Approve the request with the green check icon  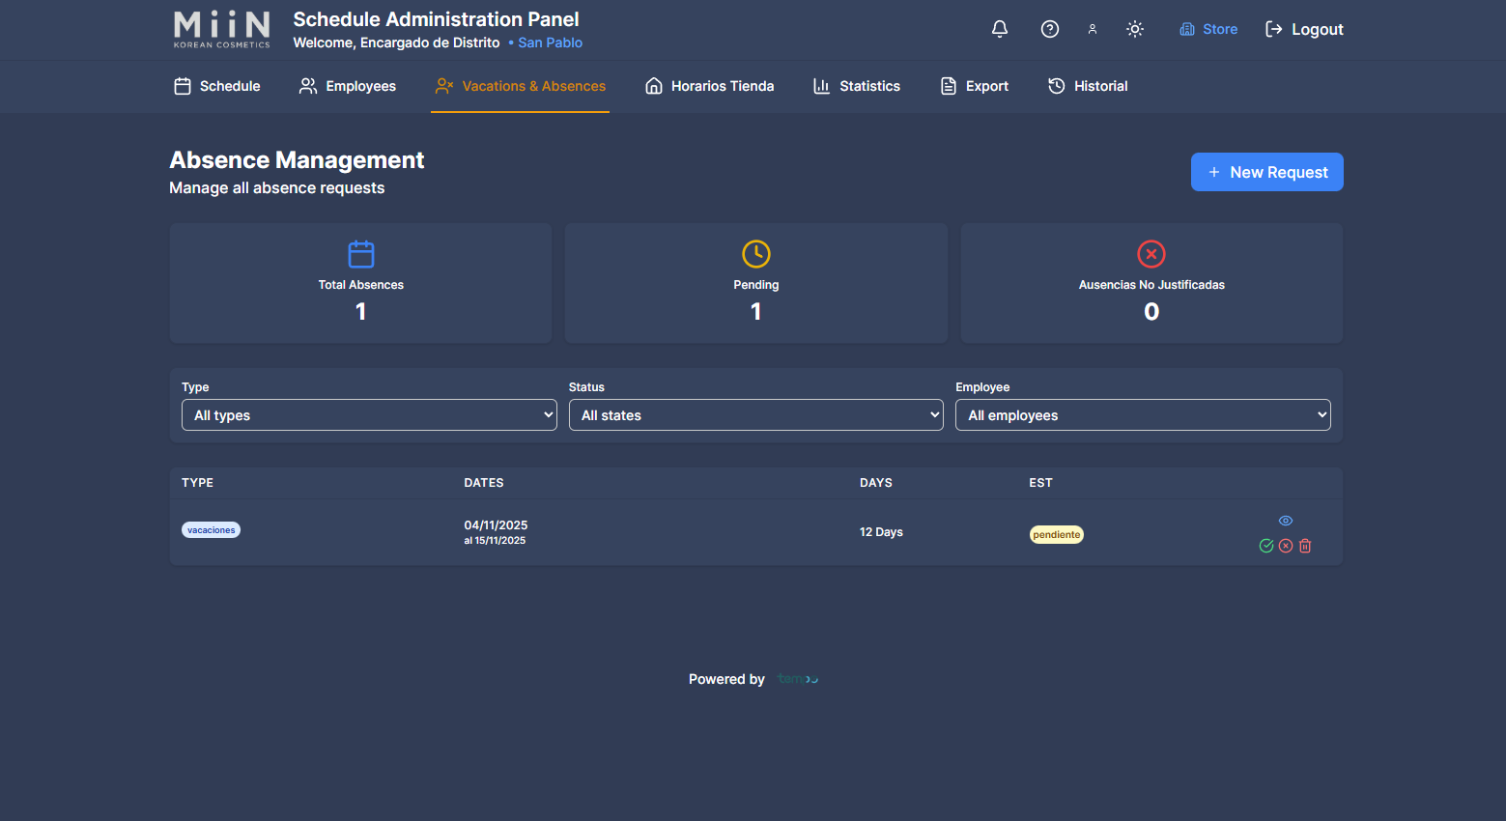pos(1266,546)
